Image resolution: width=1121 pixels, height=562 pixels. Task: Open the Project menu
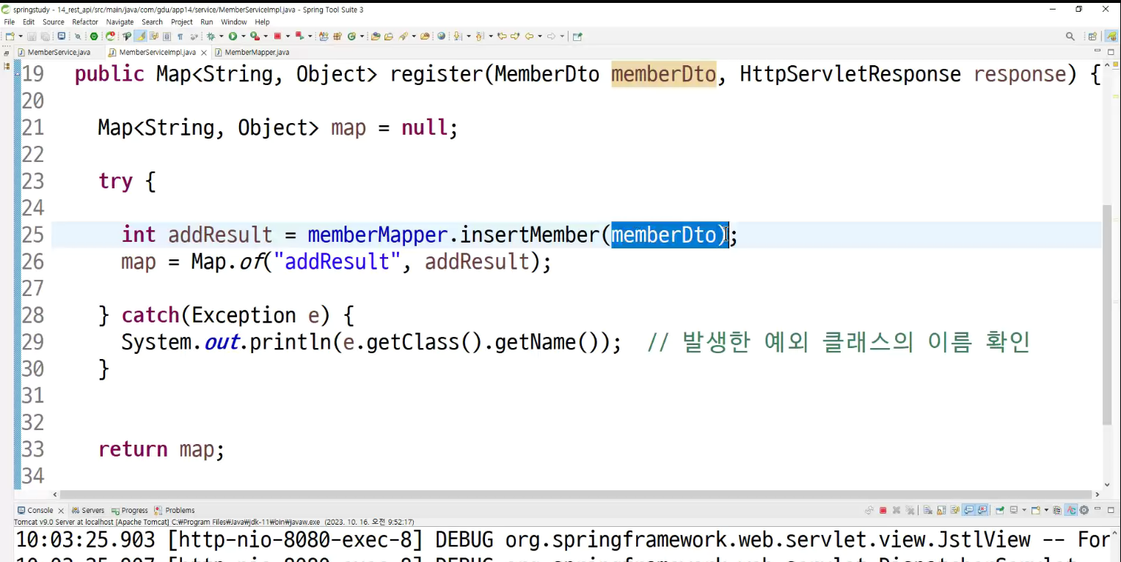182,22
